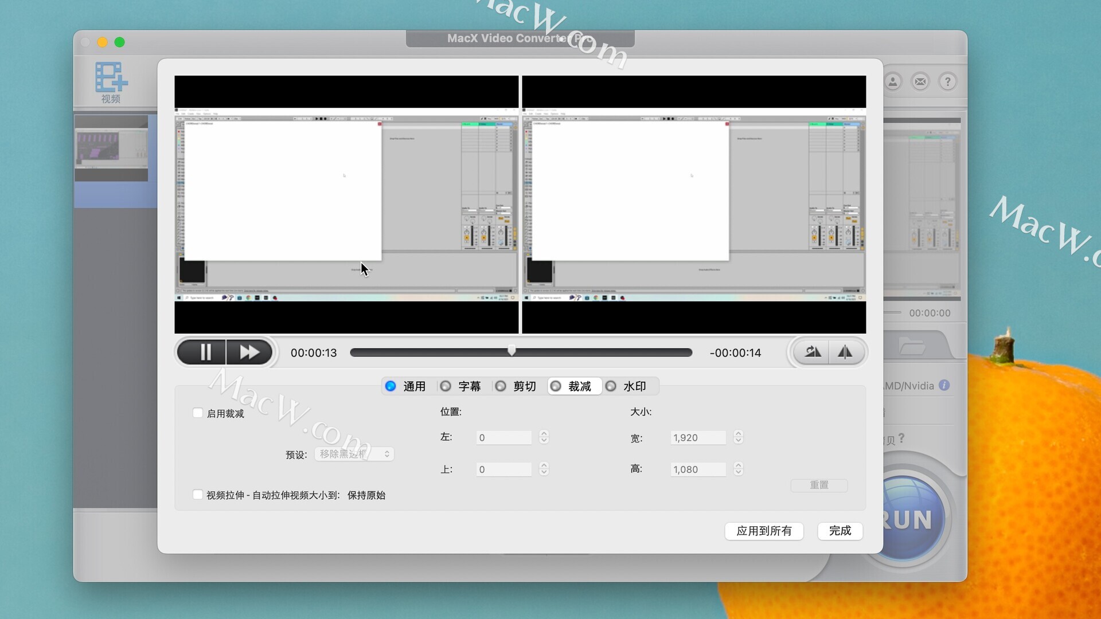Image resolution: width=1101 pixels, height=619 pixels.
Task: Click the 重置 reset button
Action: [x=819, y=485]
